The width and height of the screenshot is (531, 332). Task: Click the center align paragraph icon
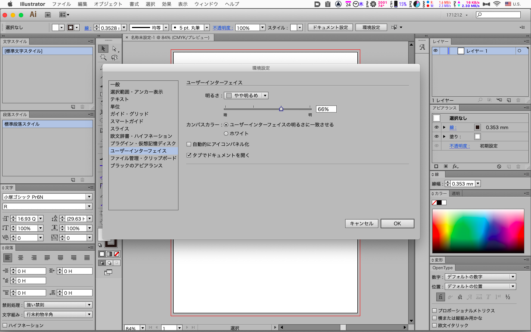tap(21, 258)
